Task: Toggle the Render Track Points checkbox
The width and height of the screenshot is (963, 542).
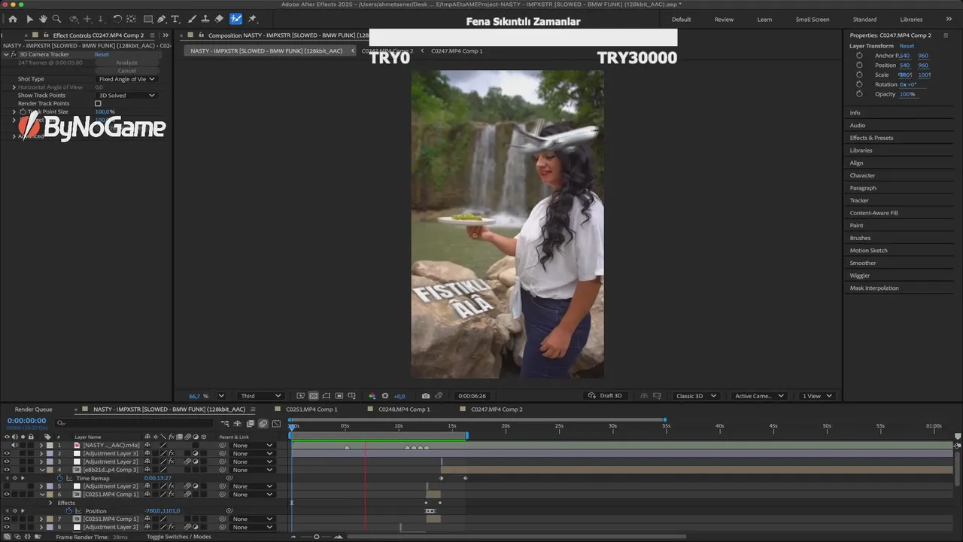Action: click(98, 104)
